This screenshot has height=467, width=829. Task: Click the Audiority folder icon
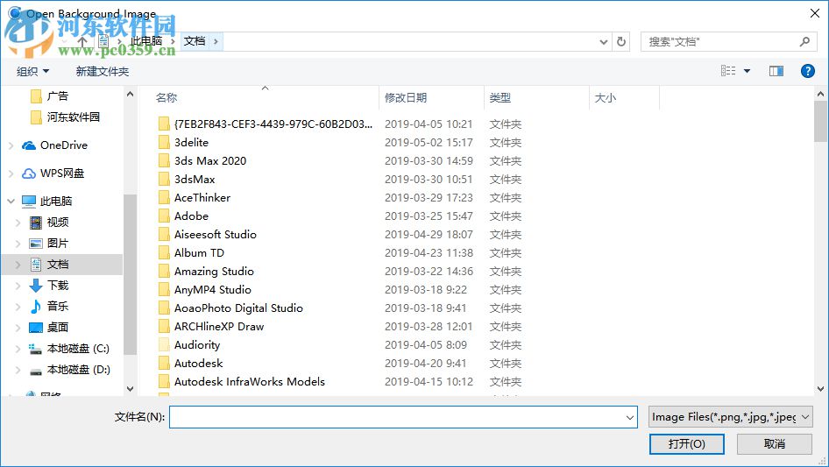click(x=164, y=345)
